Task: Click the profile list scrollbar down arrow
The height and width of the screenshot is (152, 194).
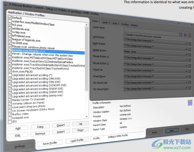Action: [x=87, y=116]
